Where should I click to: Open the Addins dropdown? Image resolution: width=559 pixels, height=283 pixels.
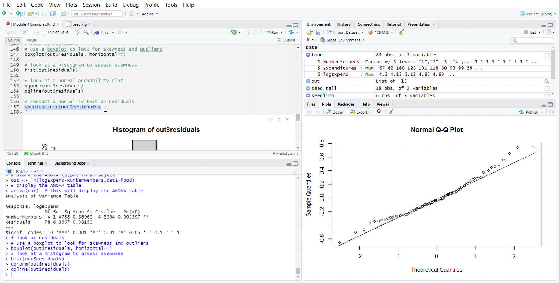150,14
